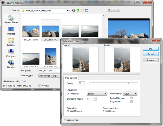Close the Specify a filename dialog
This screenshot has width=163, height=126.
tap(147, 2)
